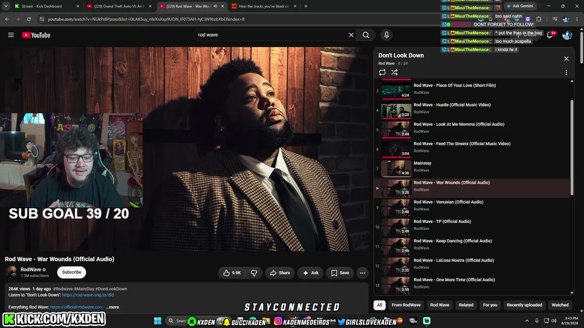Click the #Rodwave hashtag
Viewport: 584px width, 328px height.
click(63, 289)
